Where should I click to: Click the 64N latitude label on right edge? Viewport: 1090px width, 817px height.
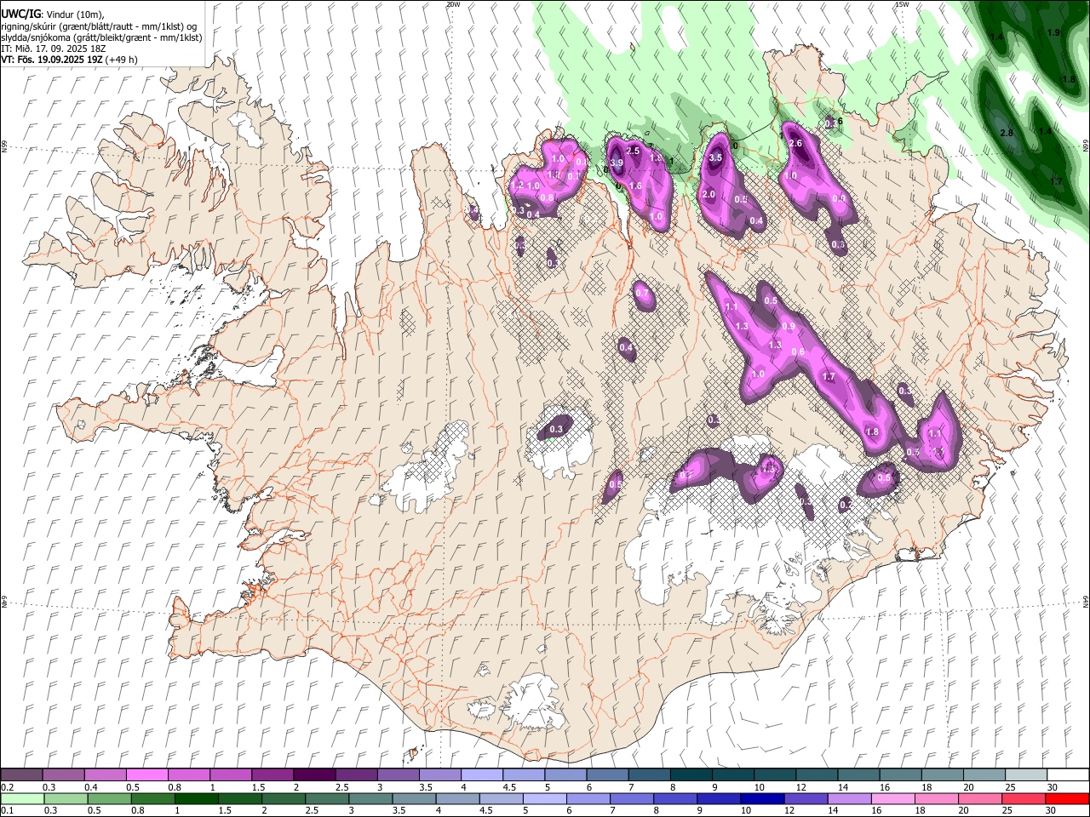click(x=1086, y=601)
